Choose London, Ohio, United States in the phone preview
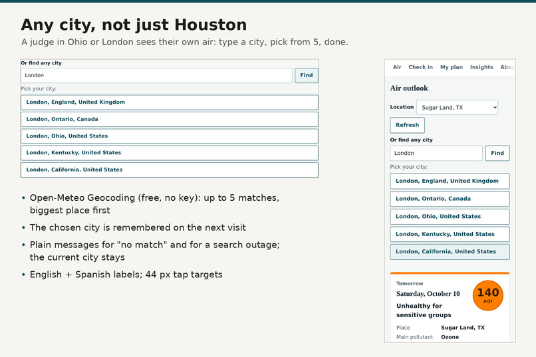536x357 pixels. (450, 217)
